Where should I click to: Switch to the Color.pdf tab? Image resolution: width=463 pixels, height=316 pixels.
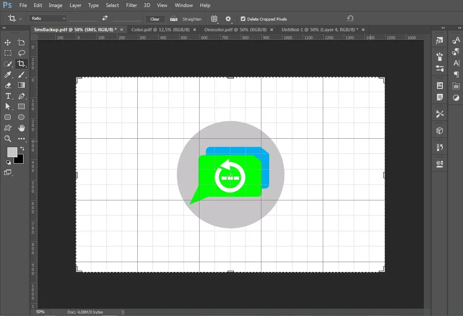point(160,30)
